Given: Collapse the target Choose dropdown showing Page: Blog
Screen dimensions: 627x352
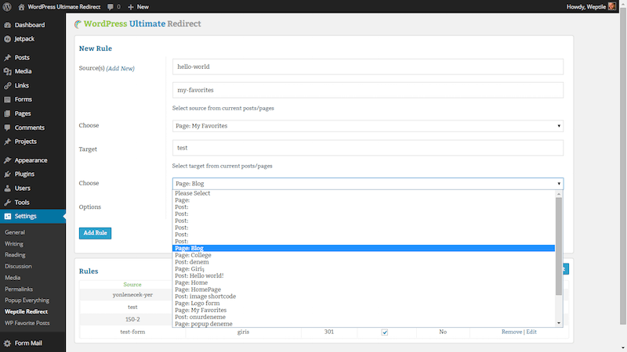Looking at the screenshot, I should pyautogui.click(x=368, y=183).
